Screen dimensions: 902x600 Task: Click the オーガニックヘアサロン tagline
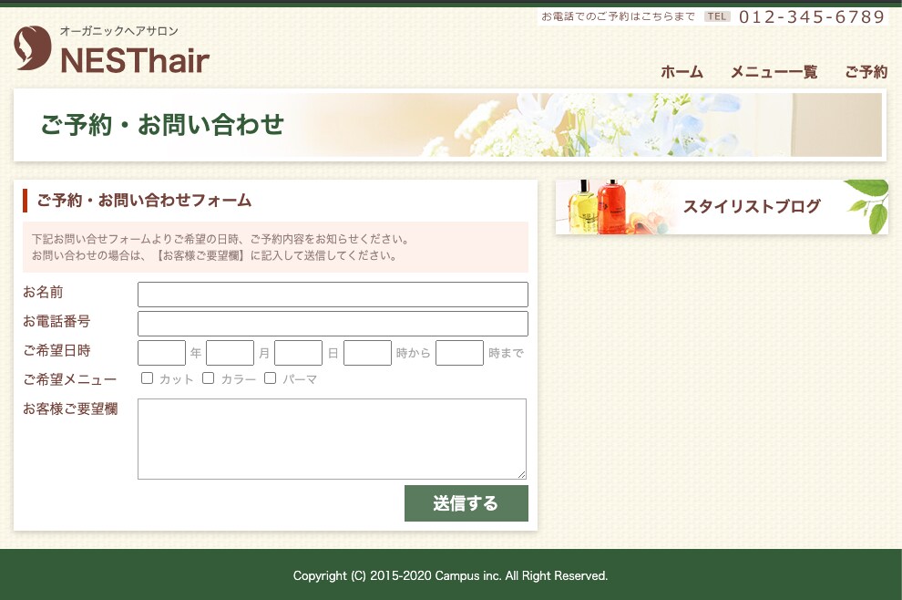coord(119,31)
